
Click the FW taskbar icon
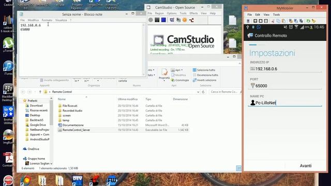112,180
